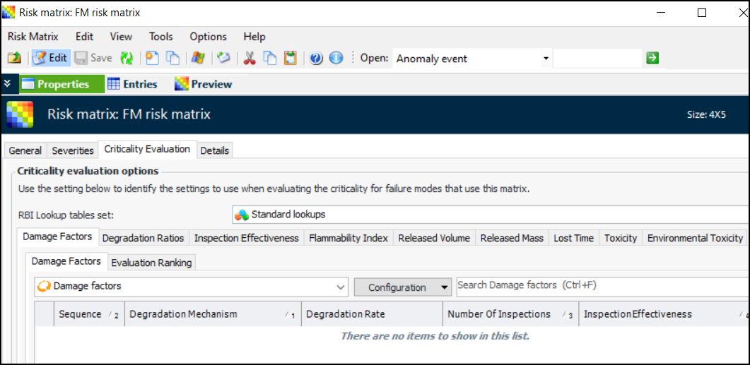Open the Anomaly event dropdown
This screenshot has width=750, height=365.
pos(546,59)
